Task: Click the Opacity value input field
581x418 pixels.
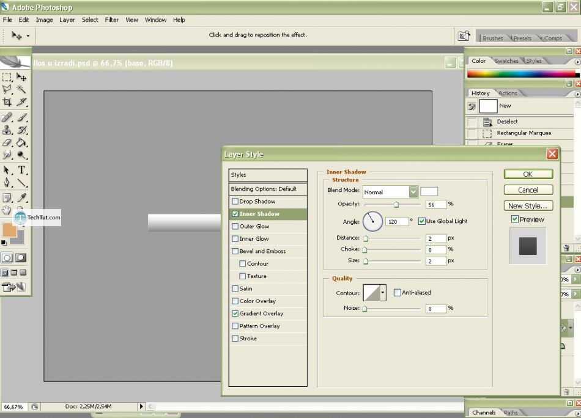Action: [436, 205]
